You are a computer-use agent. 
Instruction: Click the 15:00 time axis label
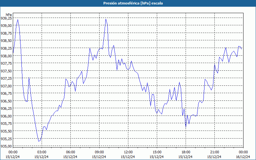pos(157,152)
